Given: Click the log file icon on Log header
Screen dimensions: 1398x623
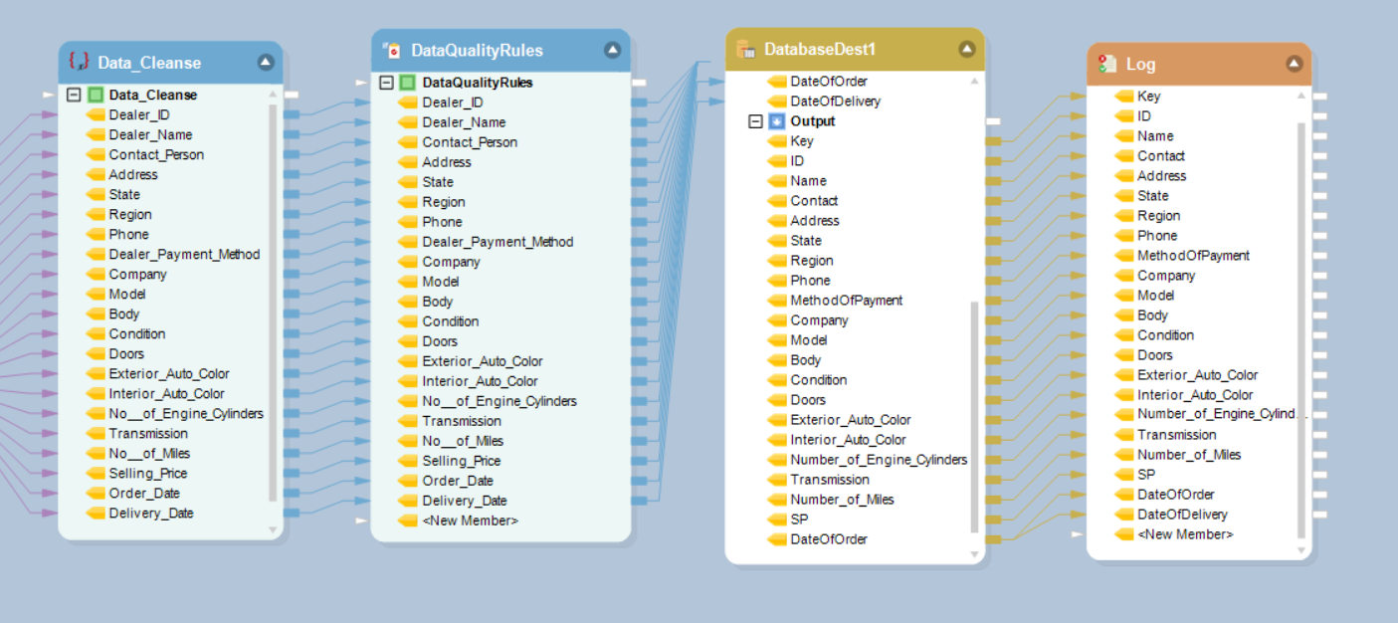Looking at the screenshot, I should [1107, 64].
